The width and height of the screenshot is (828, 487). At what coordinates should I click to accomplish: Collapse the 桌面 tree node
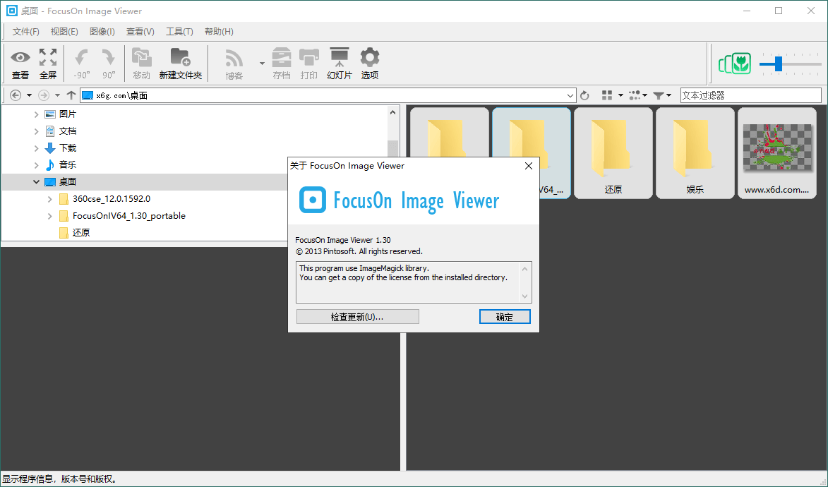click(36, 181)
